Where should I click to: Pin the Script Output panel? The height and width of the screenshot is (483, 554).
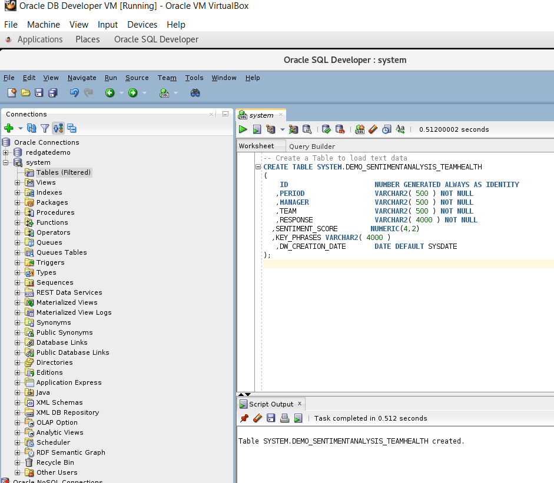[x=244, y=418]
